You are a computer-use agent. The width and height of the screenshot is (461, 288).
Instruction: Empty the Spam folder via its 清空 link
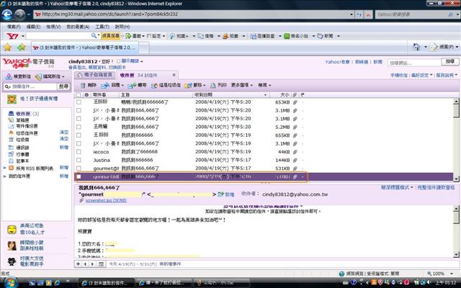click(64, 132)
